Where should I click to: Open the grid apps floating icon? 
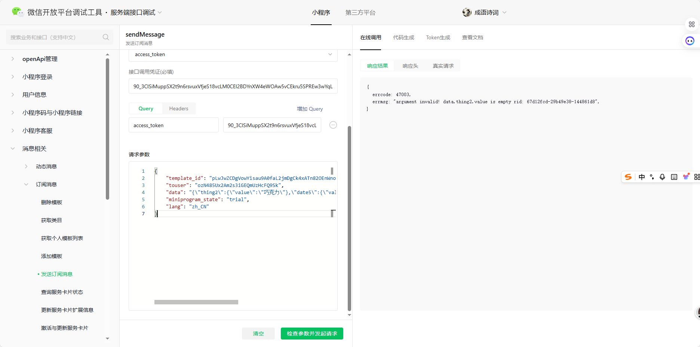click(x=692, y=24)
